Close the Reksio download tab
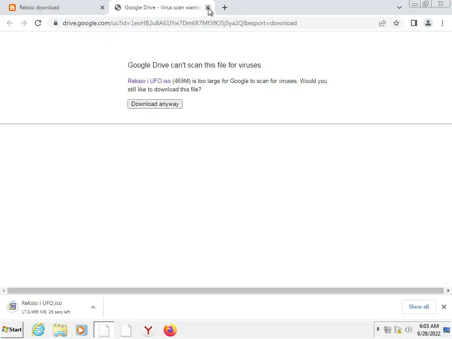The image size is (452, 339). click(102, 8)
